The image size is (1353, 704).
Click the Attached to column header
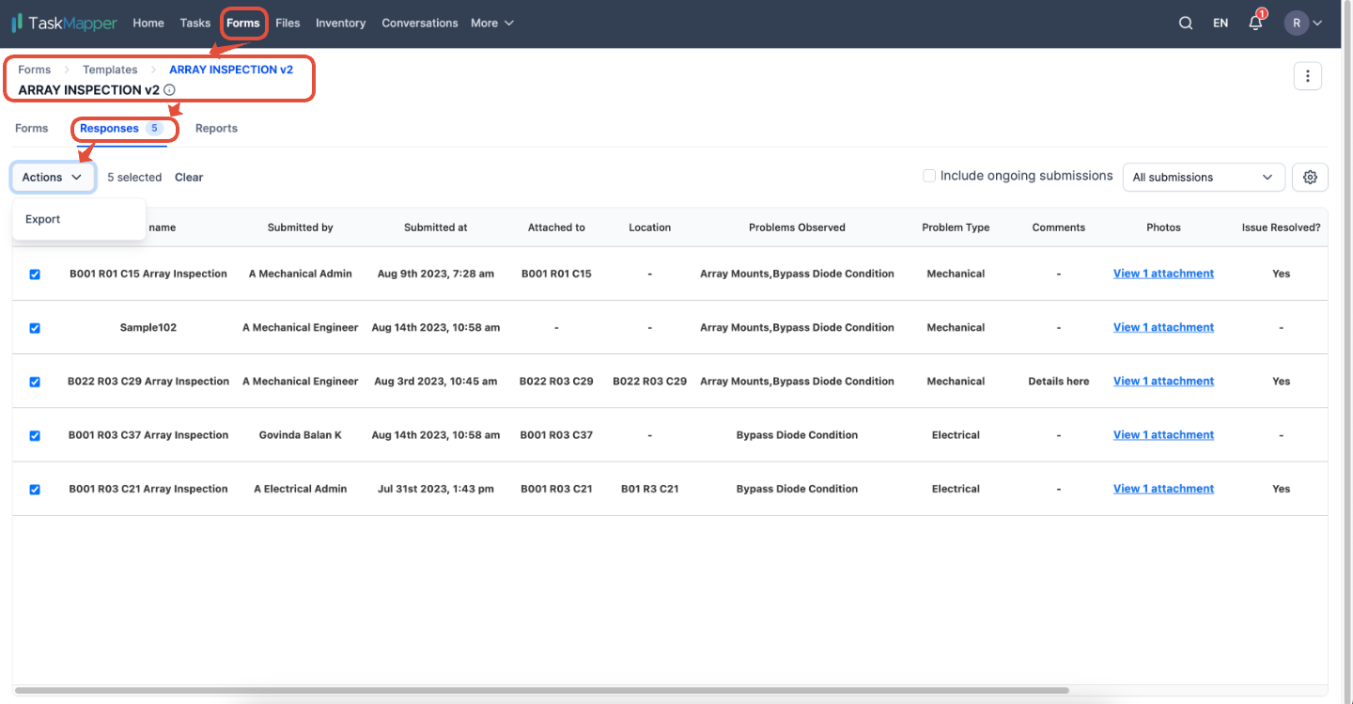556,227
